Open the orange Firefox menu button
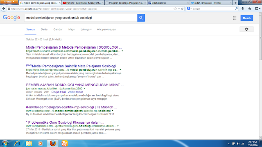The height and width of the screenshot is (147, 262). pos(9,2)
